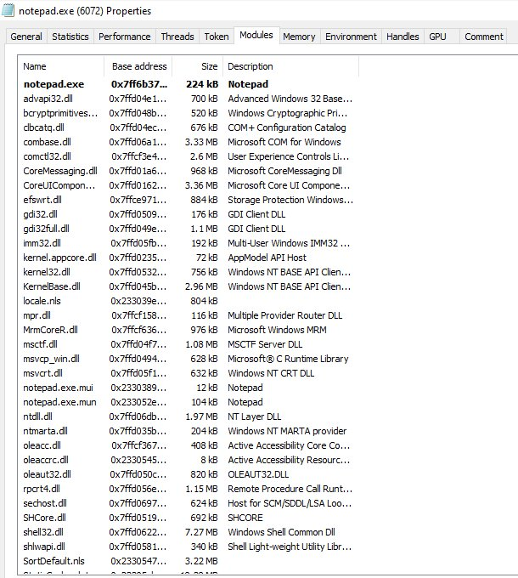This screenshot has height=578, width=518.
Task: Sort modules by the Name column header
Action: pos(61,66)
